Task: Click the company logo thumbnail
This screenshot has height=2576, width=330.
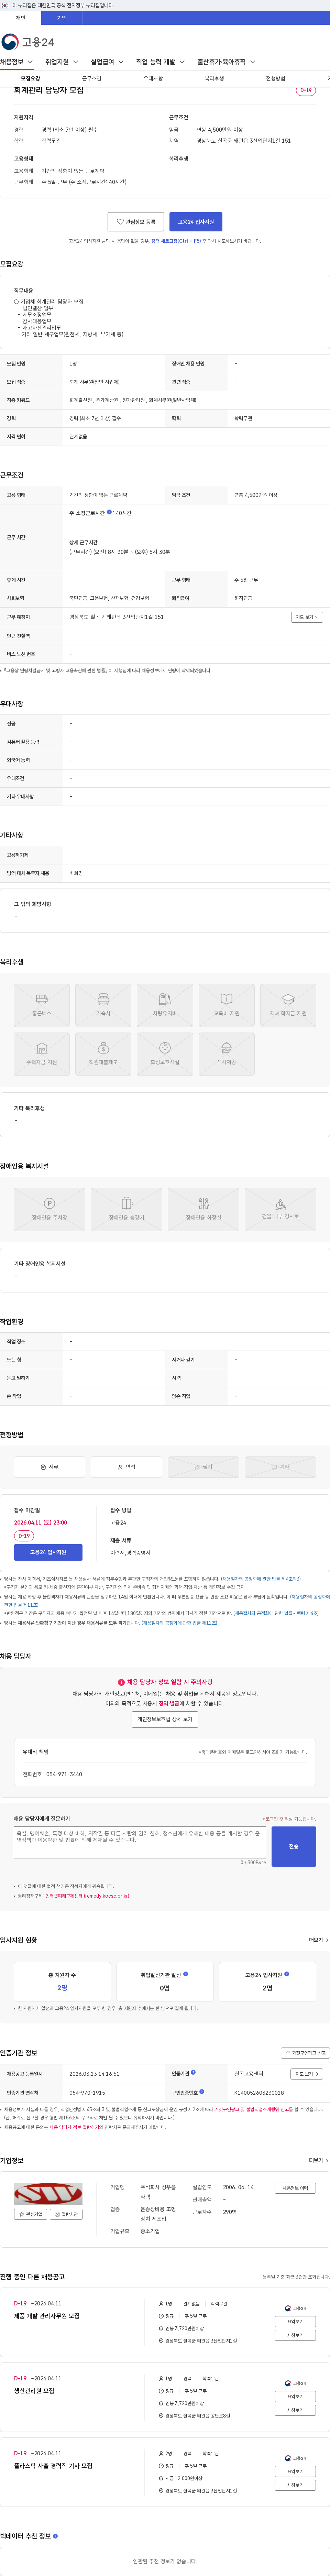Action: pyautogui.click(x=48, y=2194)
